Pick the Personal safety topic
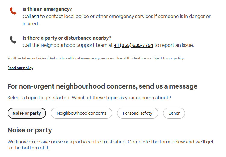The width and height of the screenshot is (226, 157). click(138, 113)
